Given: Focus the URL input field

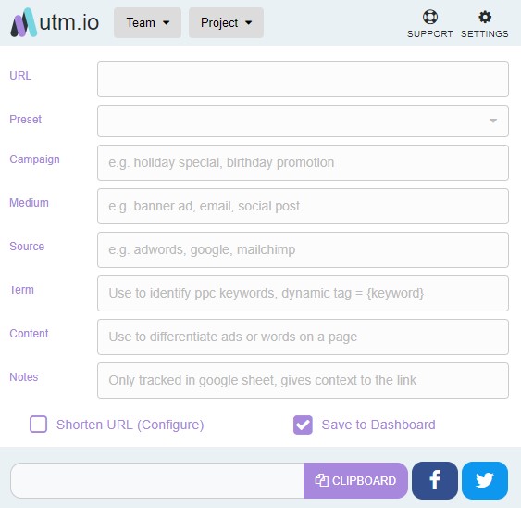Looking at the screenshot, I should coord(303,79).
